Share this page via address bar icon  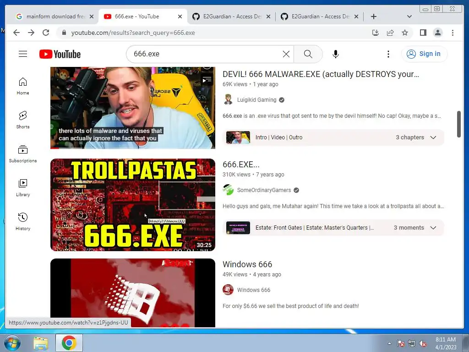click(390, 33)
